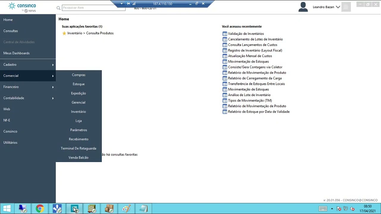This screenshot has height=214, width=381.
Task: Open the on-screen keyboard tray icon
Action: click(323, 209)
